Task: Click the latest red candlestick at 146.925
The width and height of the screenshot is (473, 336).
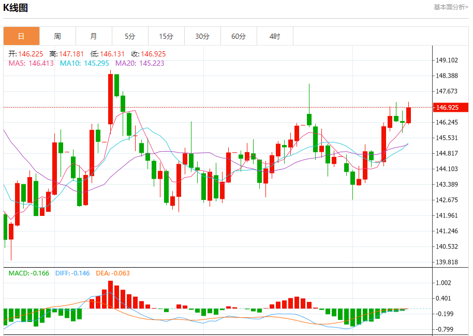Action: [408, 115]
